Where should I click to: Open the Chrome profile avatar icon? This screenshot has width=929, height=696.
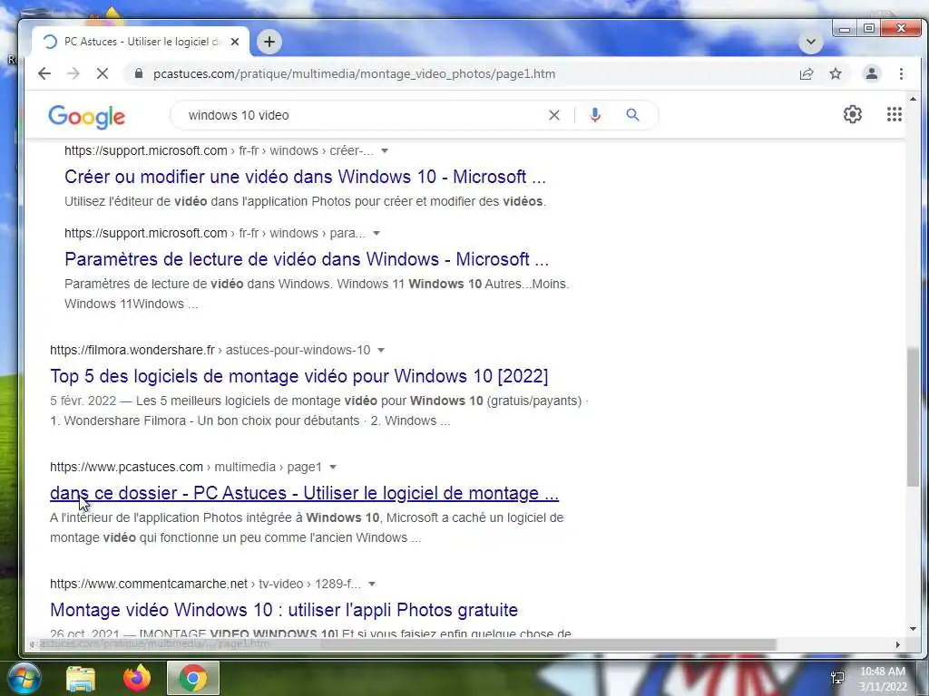[x=872, y=73]
